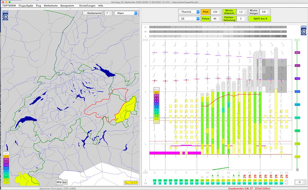Click the Minim. Arbeitsh. button
The height and width of the screenshot is (190, 308).
point(229,12)
